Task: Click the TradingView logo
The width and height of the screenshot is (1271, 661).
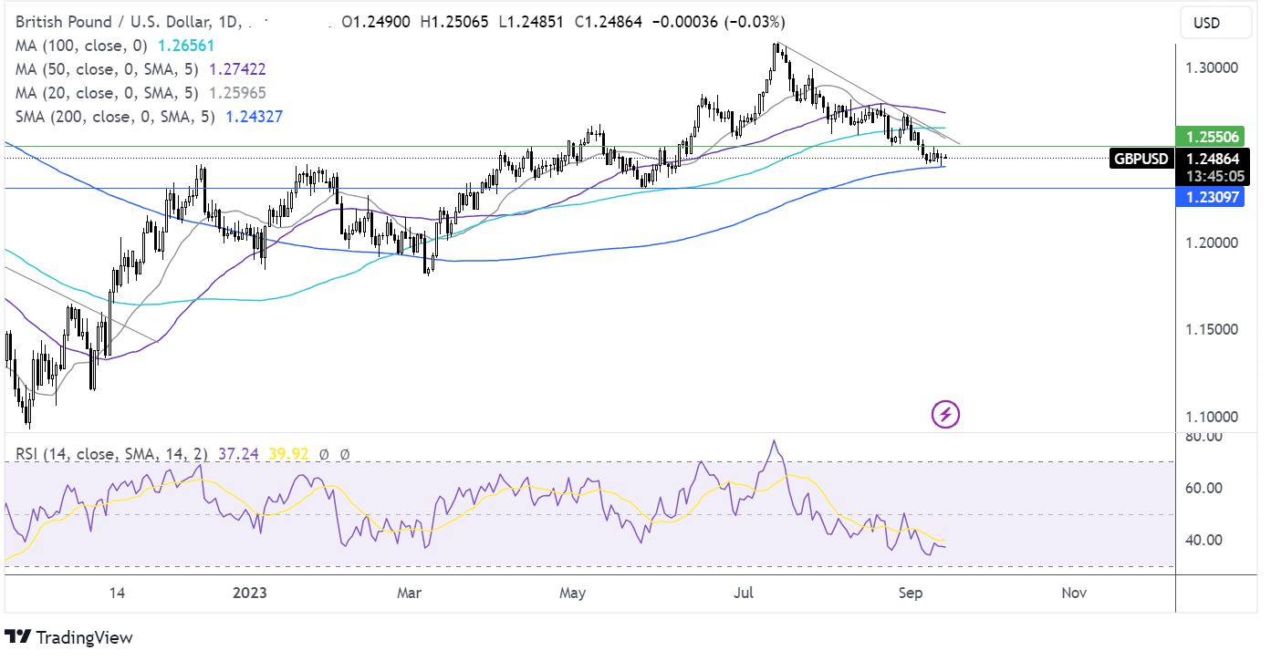Action: point(68,637)
